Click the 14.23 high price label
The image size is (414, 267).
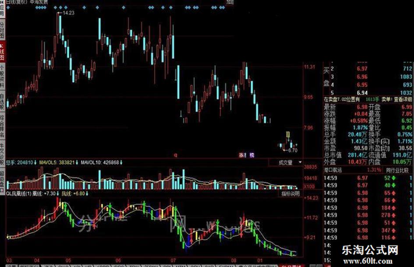click(69, 13)
